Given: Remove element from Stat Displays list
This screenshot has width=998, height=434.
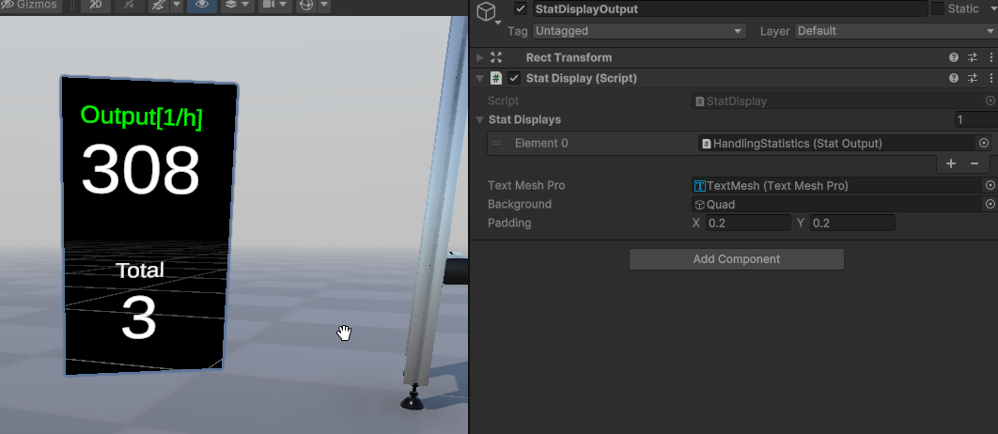Looking at the screenshot, I should (x=975, y=164).
